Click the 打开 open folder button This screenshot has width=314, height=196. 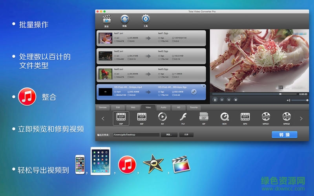click(x=186, y=135)
